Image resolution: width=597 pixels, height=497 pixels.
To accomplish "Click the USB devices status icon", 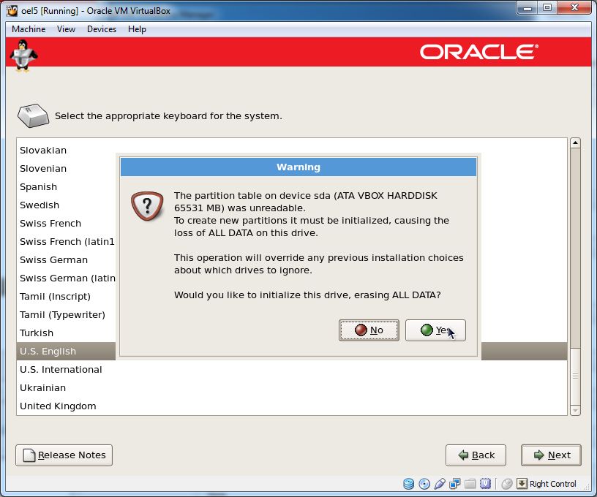I will click(x=440, y=484).
